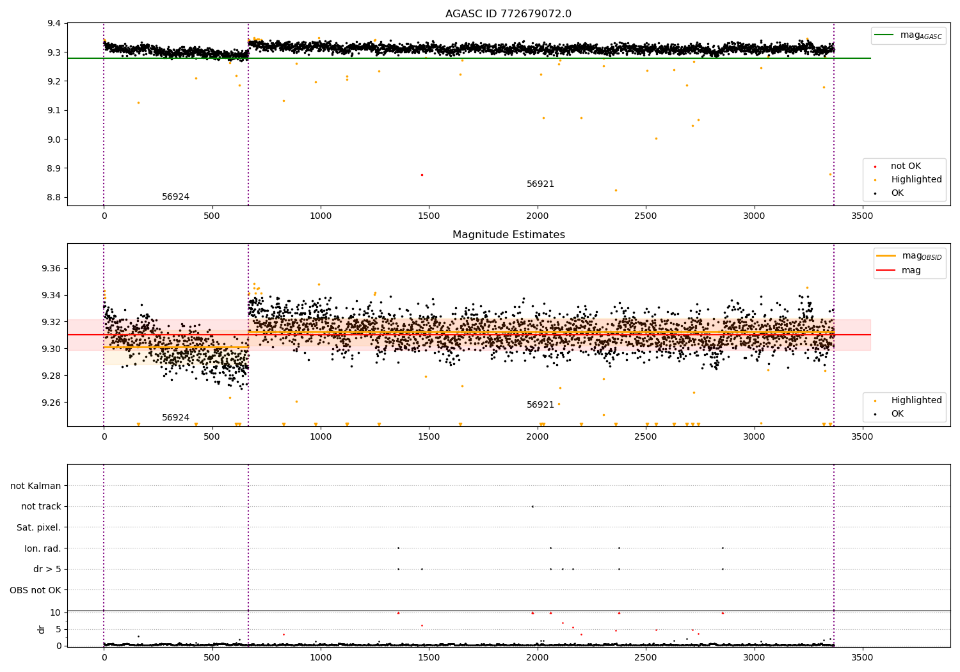Image resolution: width=960 pixels, height=672 pixels.
Task: Click the red 'not OK' data point in top plot
Action: tap(422, 175)
